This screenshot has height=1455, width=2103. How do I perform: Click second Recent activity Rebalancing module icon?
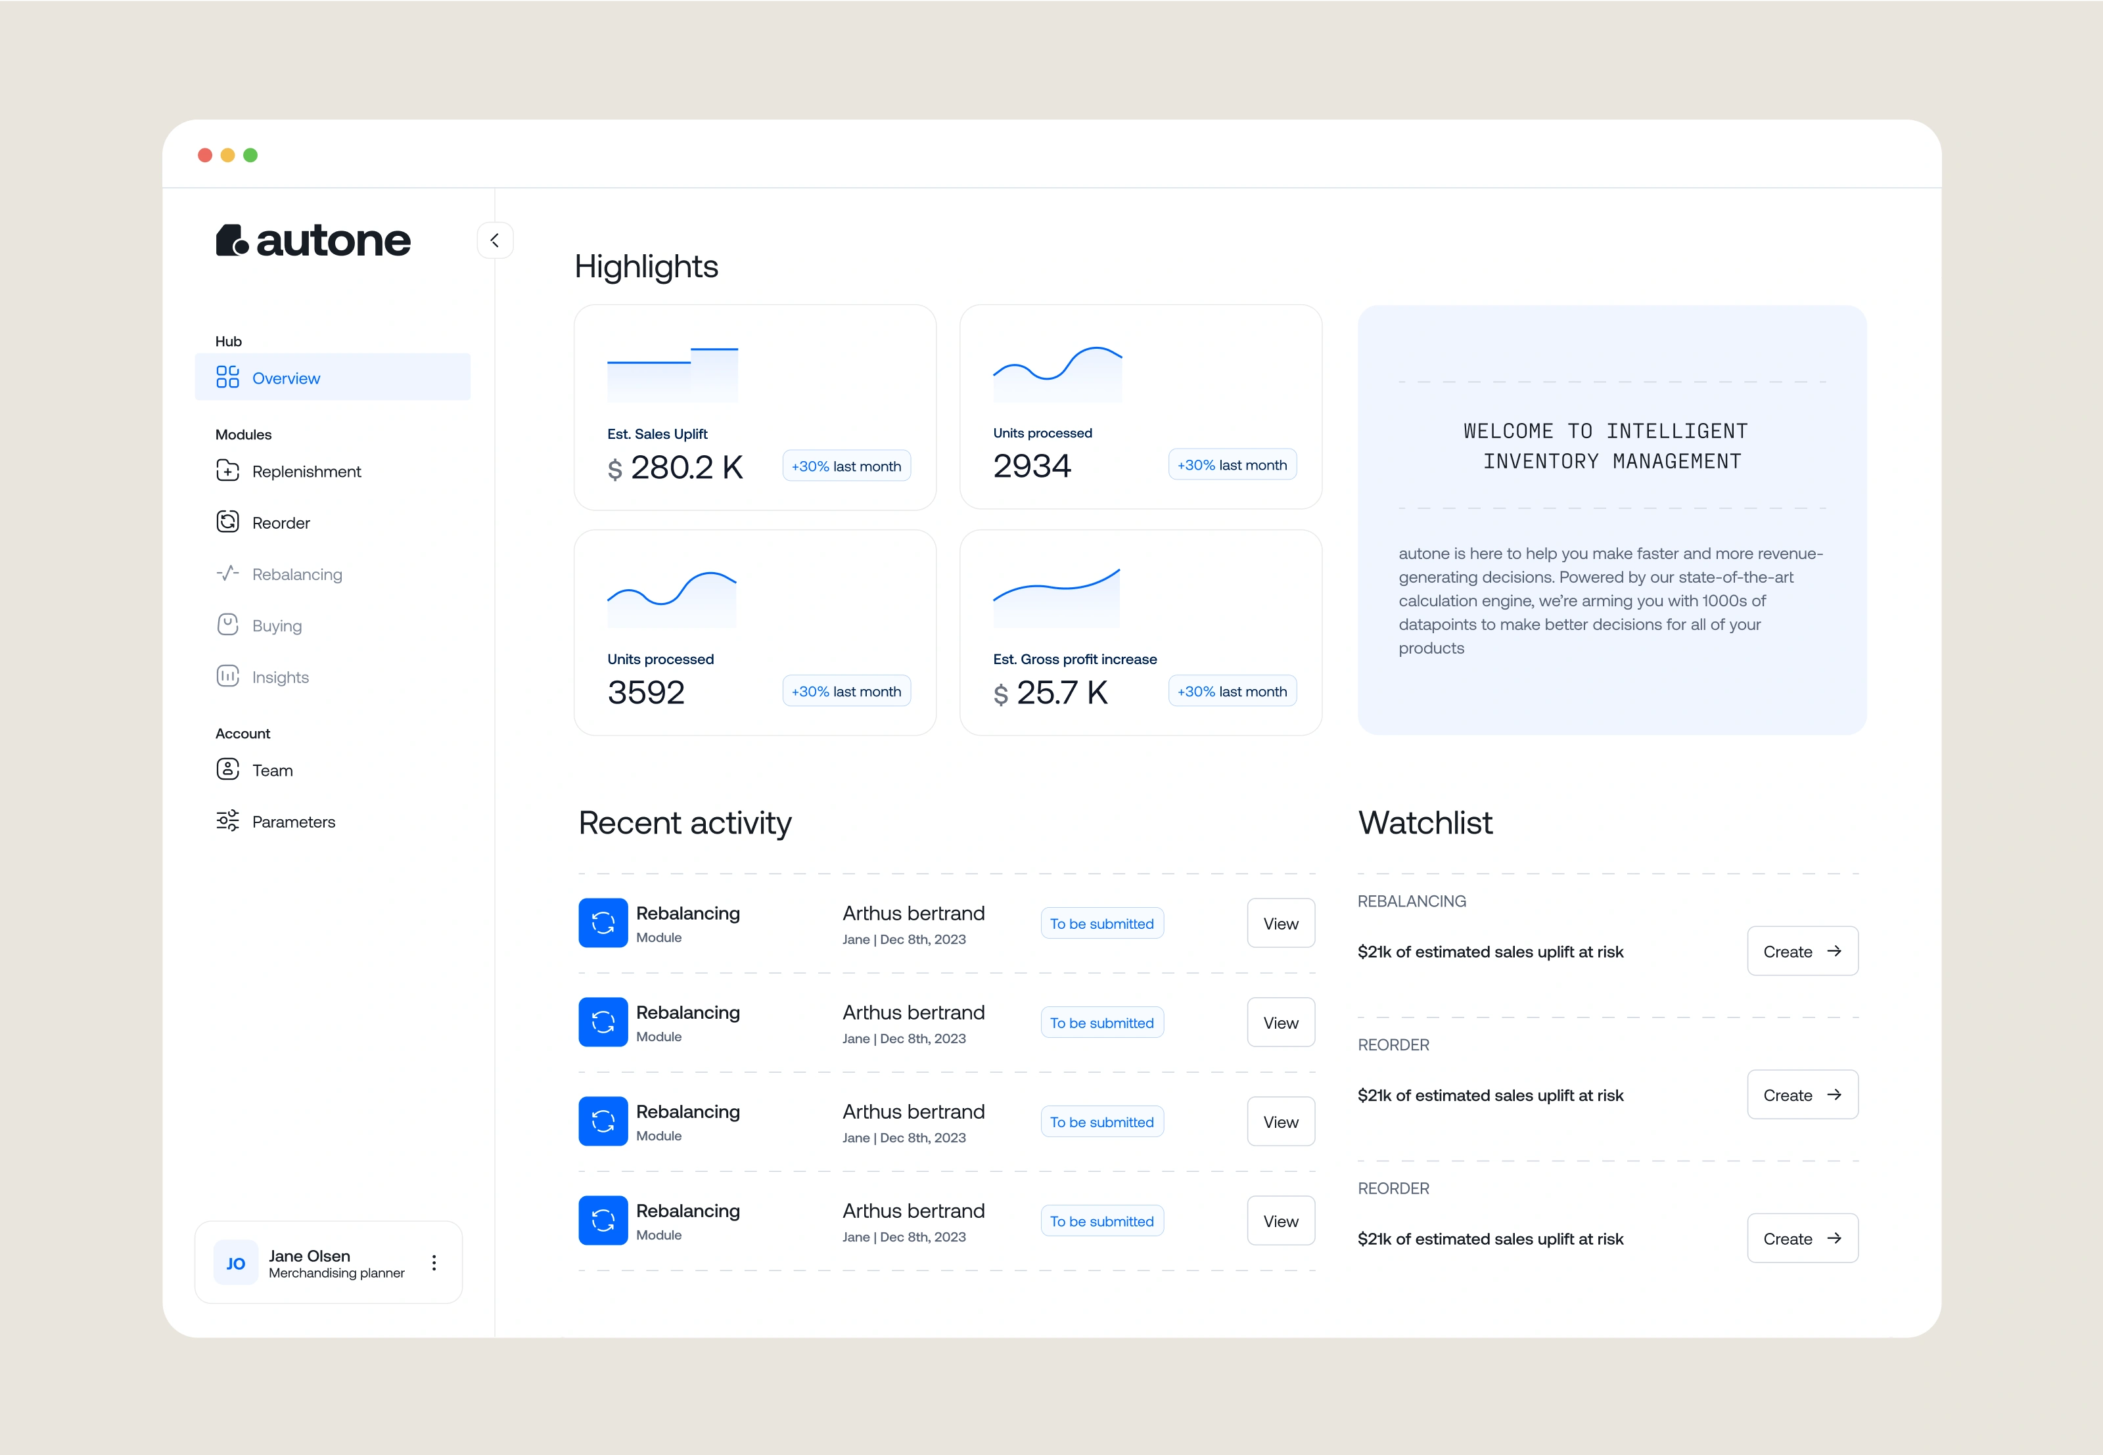[603, 1023]
